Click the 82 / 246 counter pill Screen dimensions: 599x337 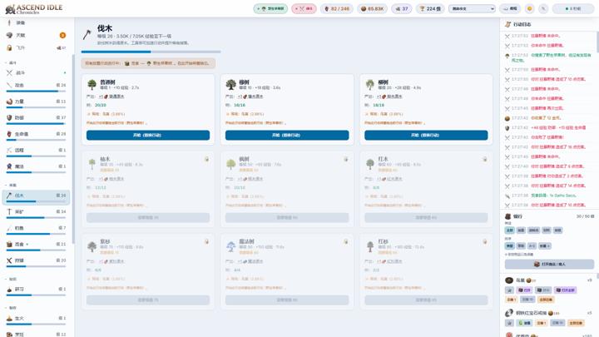coord(337,8)
